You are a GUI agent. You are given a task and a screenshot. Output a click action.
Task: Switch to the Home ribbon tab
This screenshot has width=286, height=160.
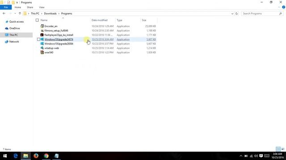(x=18, y=7)
